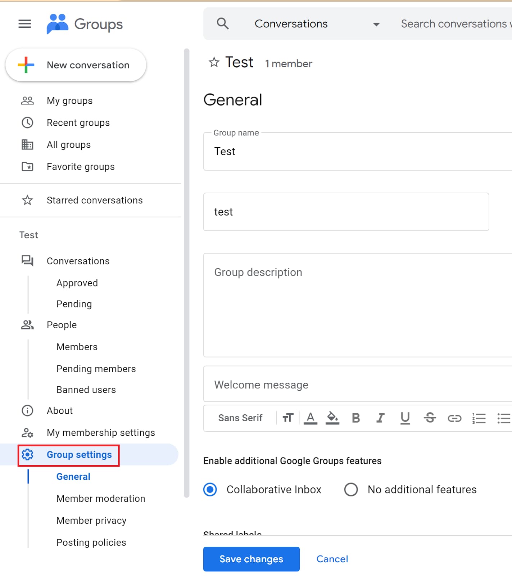512x576 pixels.
Task: Open Pending members
Action: 96,369
